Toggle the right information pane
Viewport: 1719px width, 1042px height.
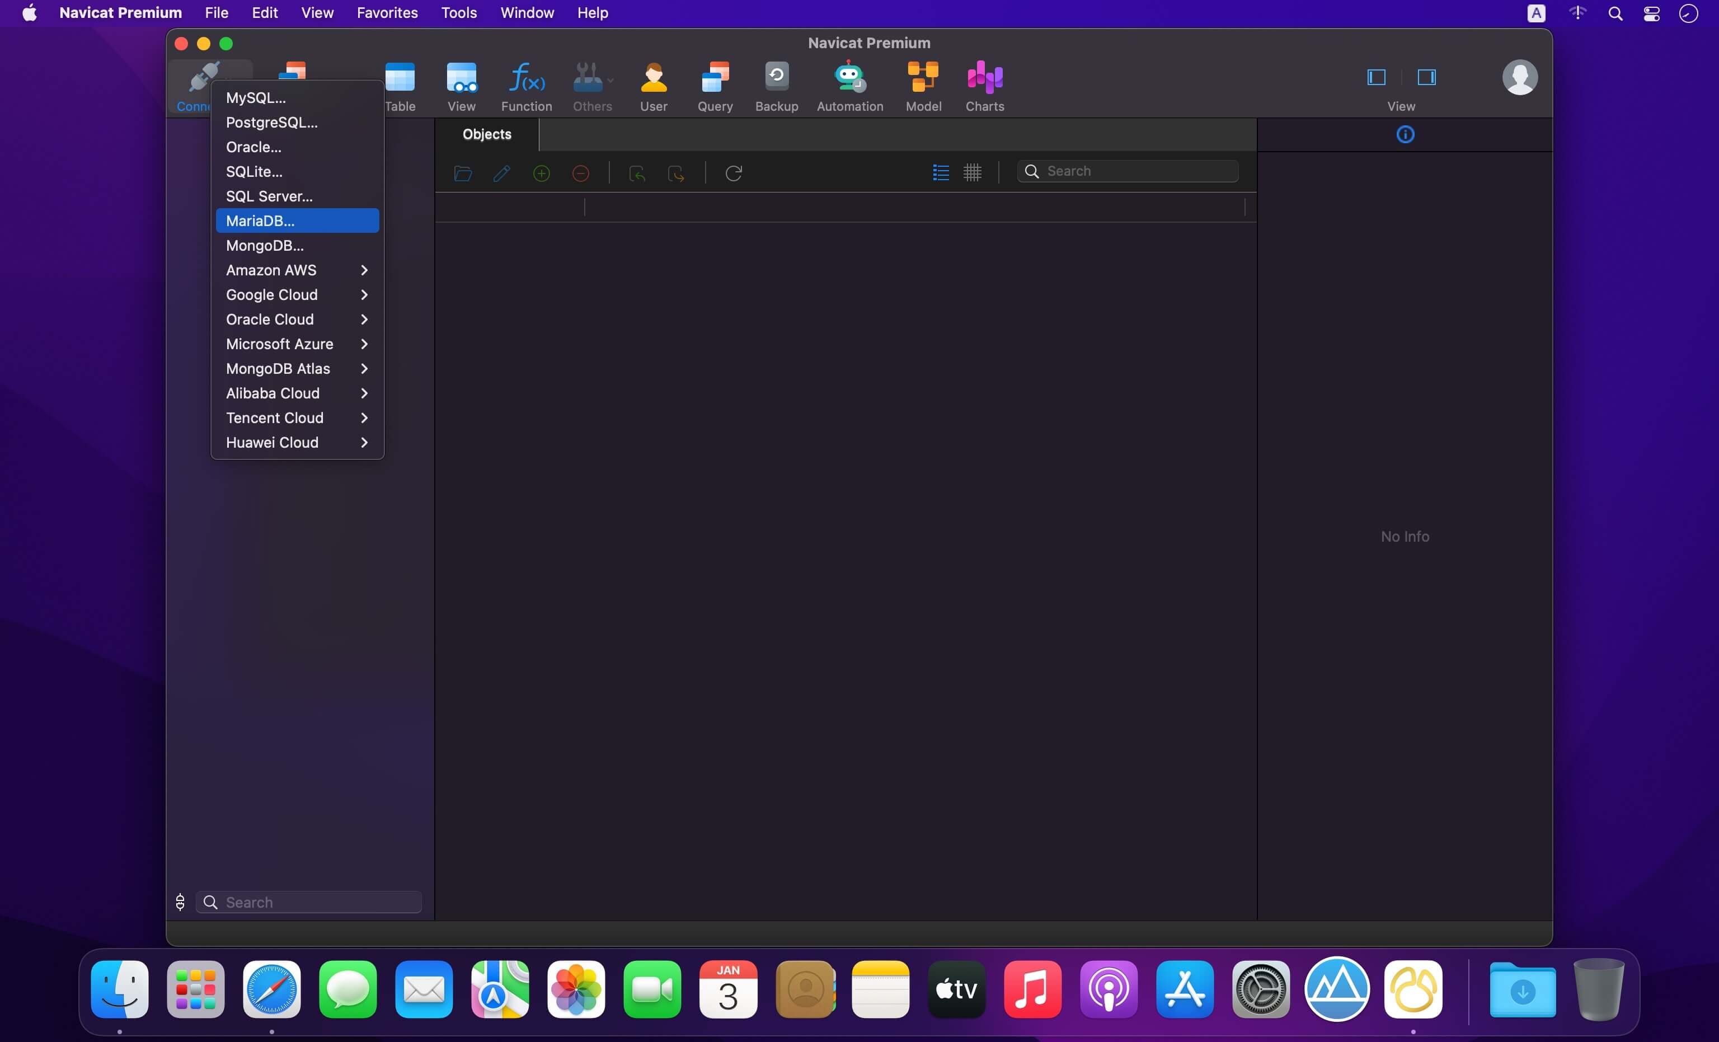[1426, 77]
